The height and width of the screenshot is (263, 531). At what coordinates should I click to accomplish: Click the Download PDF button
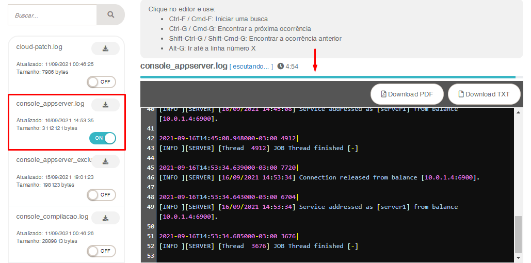[x=407, y=94]
